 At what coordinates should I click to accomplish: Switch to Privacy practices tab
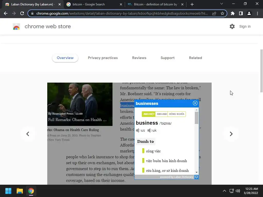coord(103,58)
